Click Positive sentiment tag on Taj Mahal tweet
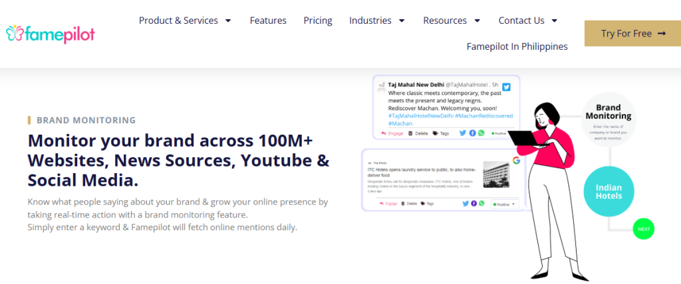Image resolution: width=681 pixels, height=284 pixels. pyautogui.click(x=499, y=133)
